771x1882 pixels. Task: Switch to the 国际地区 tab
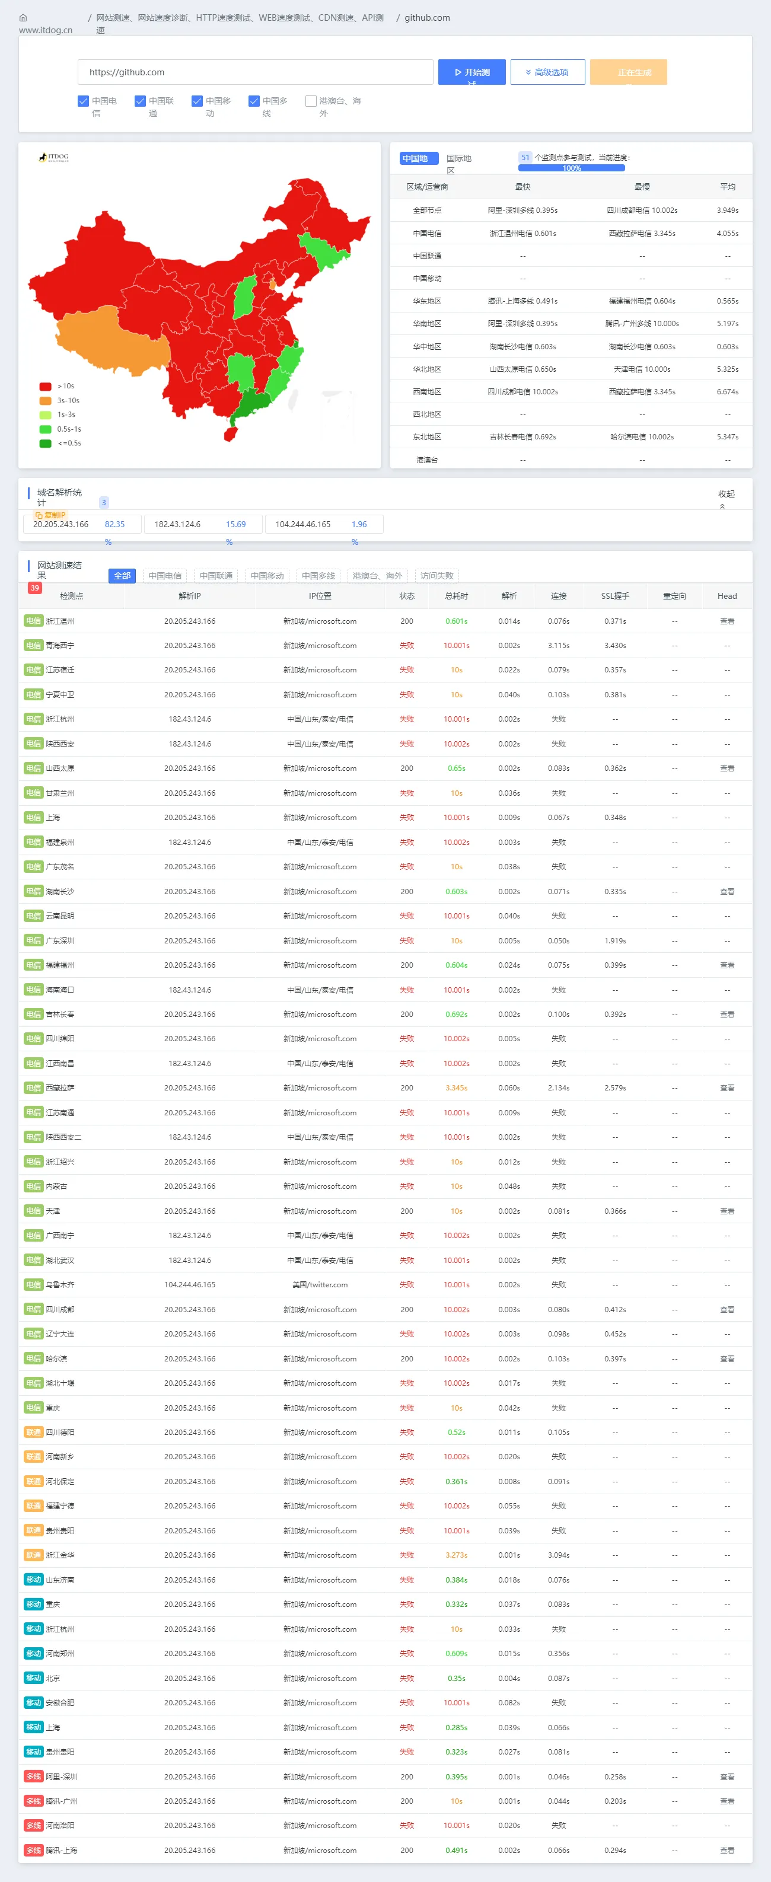[x=459, y=164]
